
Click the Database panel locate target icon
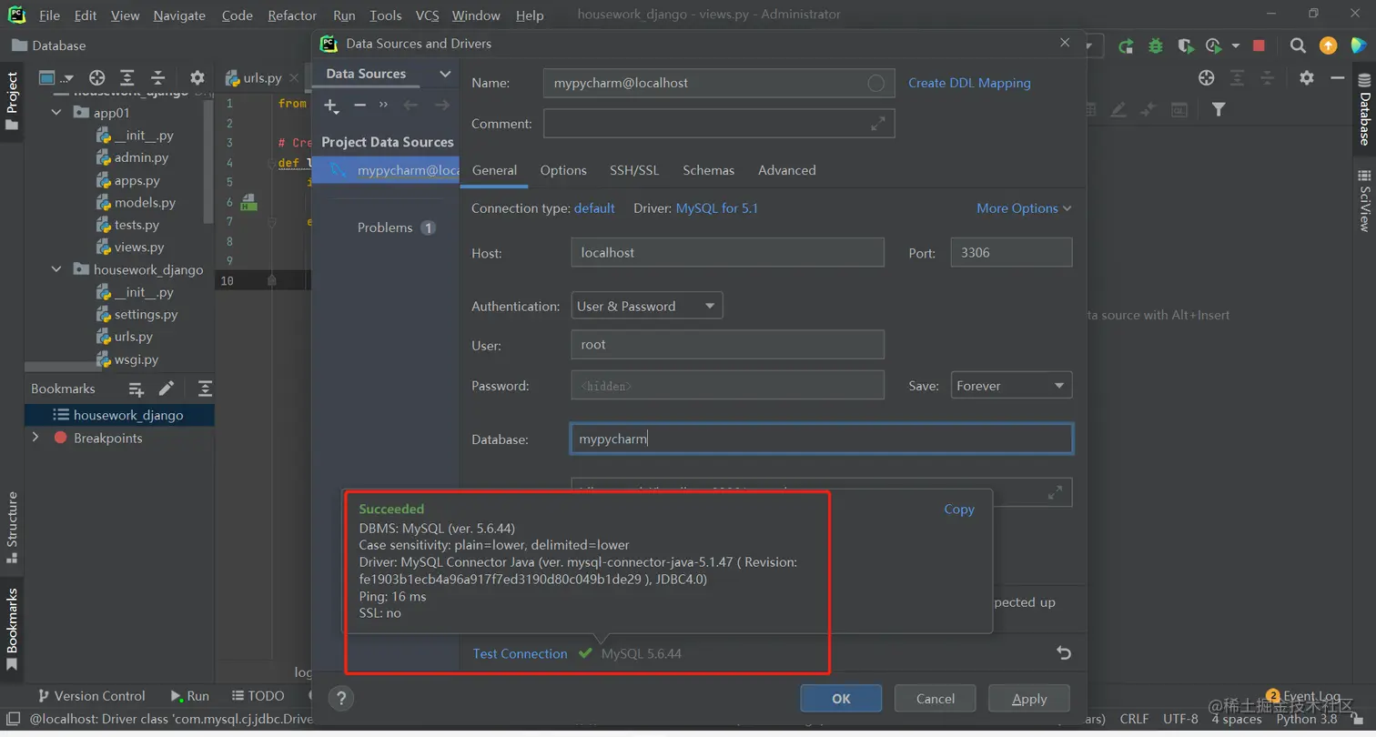click(1207, 78)
